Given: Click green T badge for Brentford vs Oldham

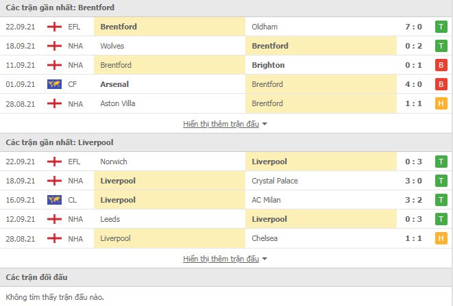Looking at the screenshot, I should tap(441, 27).
